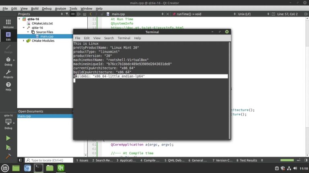Expand the CMake Modules node
Viewport: 309px width, 173px height.
point(24,40)
